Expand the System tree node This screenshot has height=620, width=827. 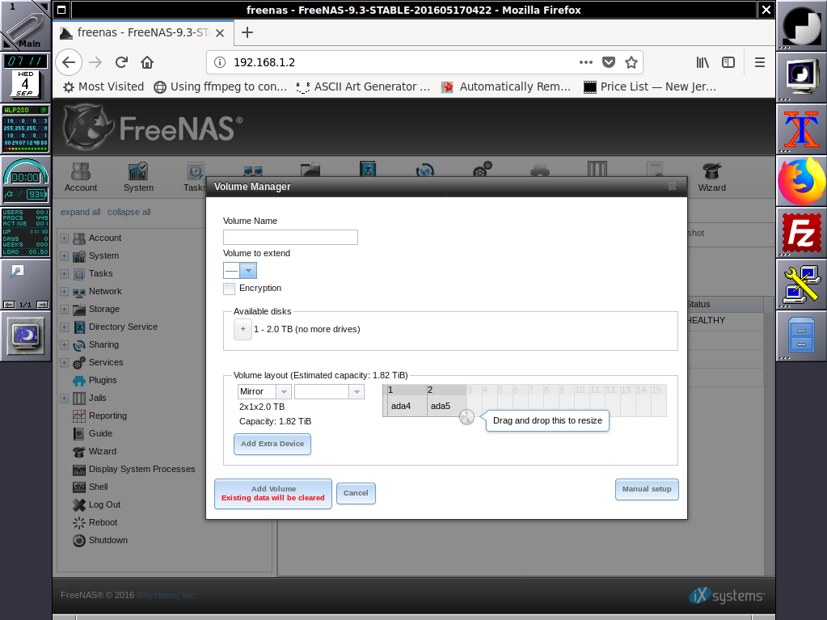[65, 255]
